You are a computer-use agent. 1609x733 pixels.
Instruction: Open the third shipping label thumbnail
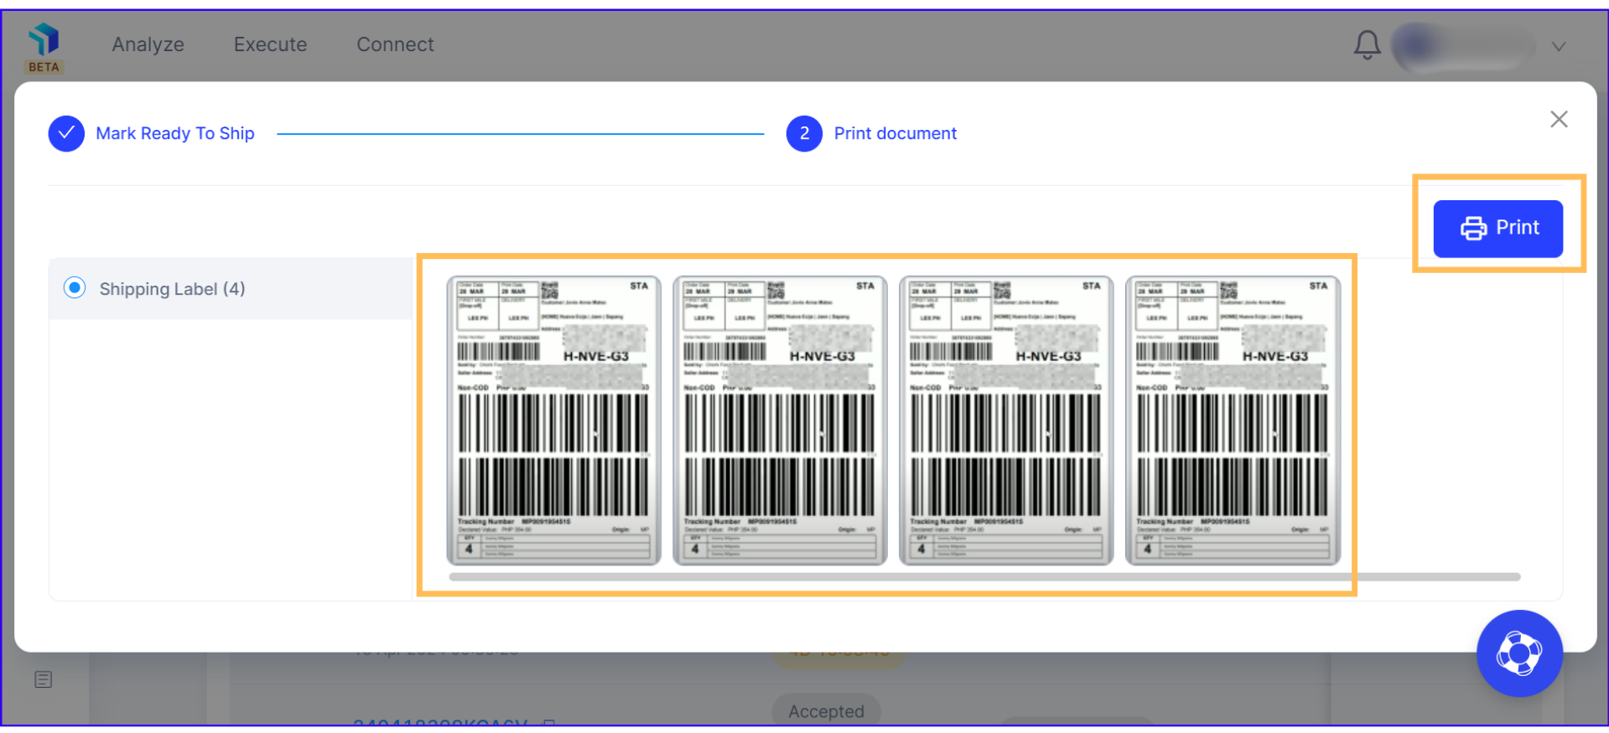[x=1006, y=421]
